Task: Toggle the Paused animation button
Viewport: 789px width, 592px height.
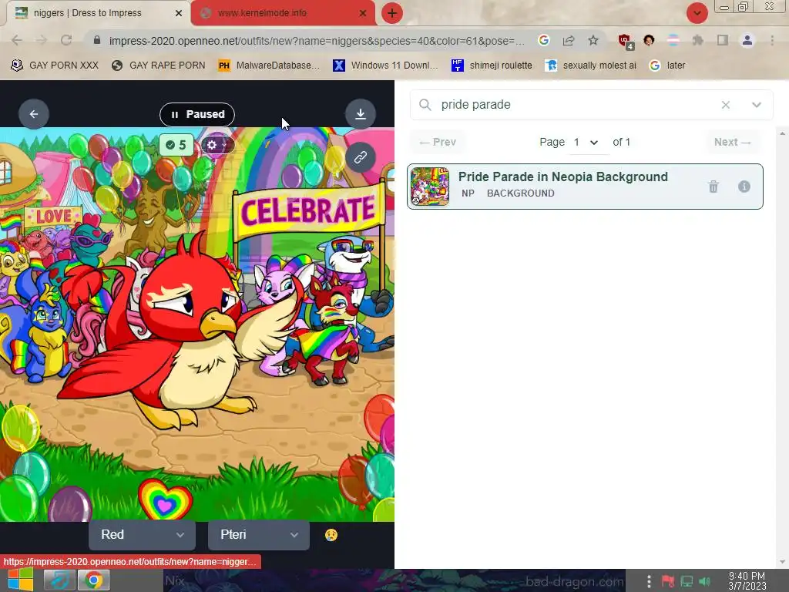Action: 197,114
